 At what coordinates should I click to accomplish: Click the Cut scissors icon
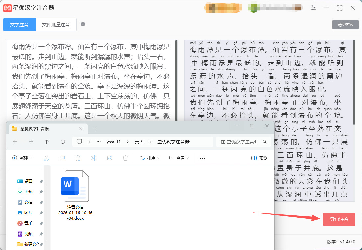click(46, 158)
